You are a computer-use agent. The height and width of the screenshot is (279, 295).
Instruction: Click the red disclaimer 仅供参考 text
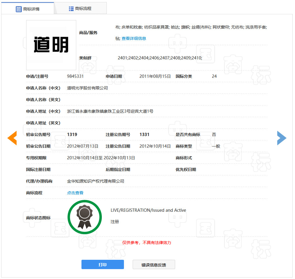click(x=147, y=243)
